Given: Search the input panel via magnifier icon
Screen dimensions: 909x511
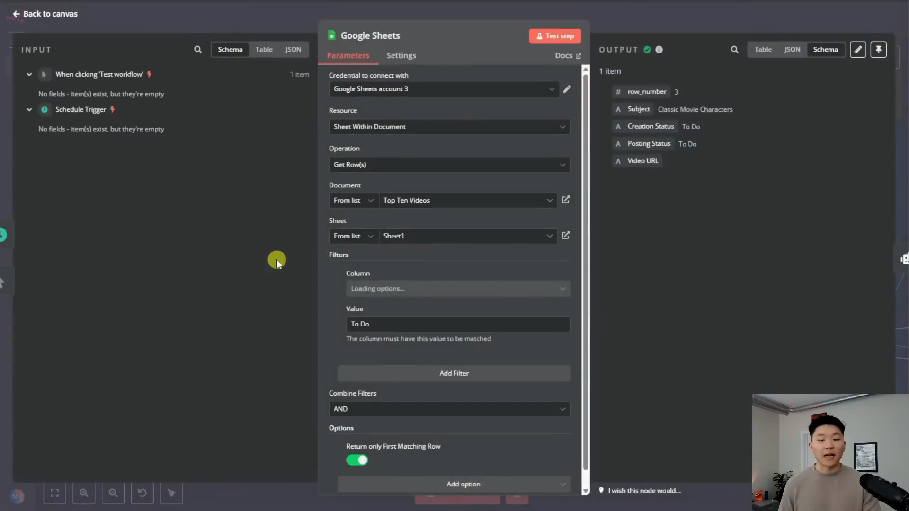Looking at the screenshot, I should [198, 49].
